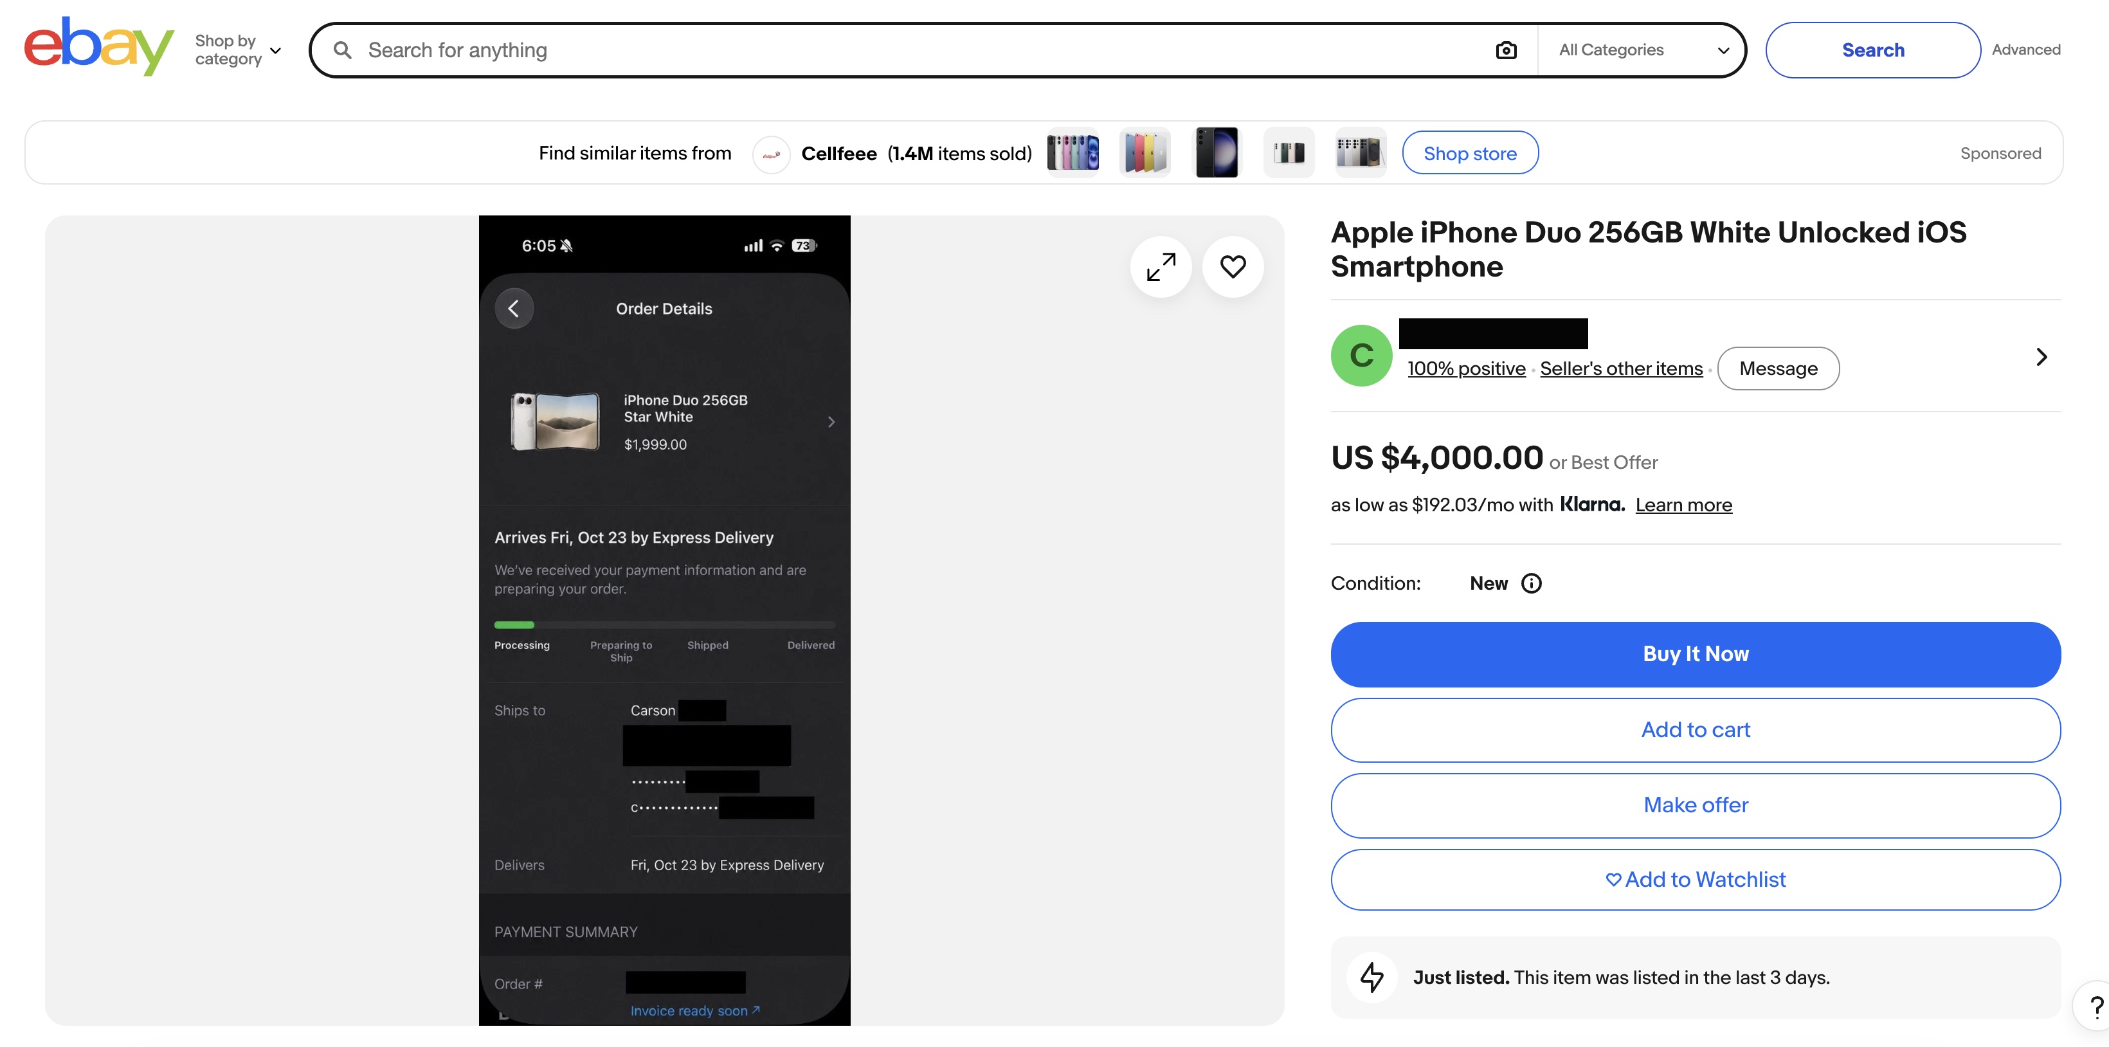This screenshot has width=2109, height=1047.
Task: Open Advanced search link
Action: point(2025,50)
